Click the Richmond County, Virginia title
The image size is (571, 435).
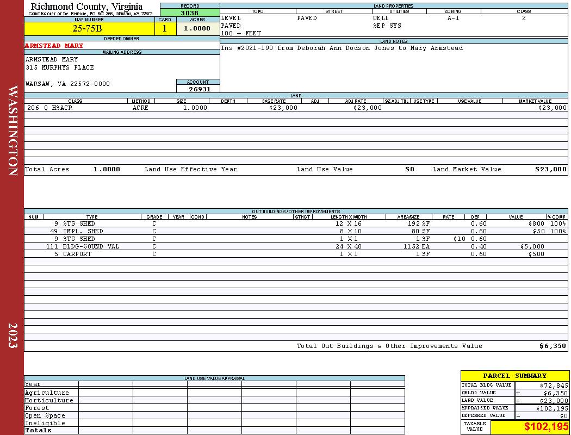point(86,7)
